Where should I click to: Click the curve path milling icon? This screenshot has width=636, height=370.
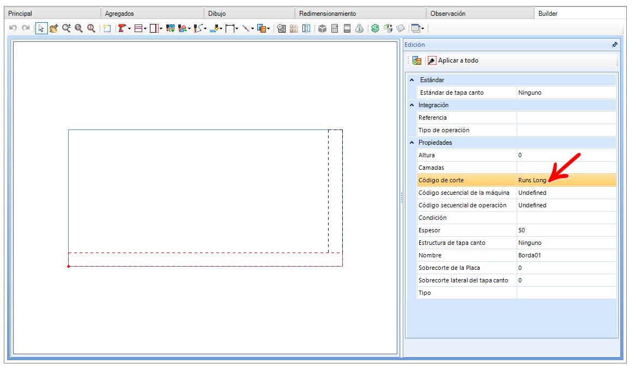(198, 28)
